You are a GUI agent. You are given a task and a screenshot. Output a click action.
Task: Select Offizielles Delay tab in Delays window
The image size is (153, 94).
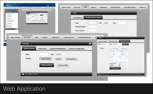pyautogui.click(x=113, y=41)
